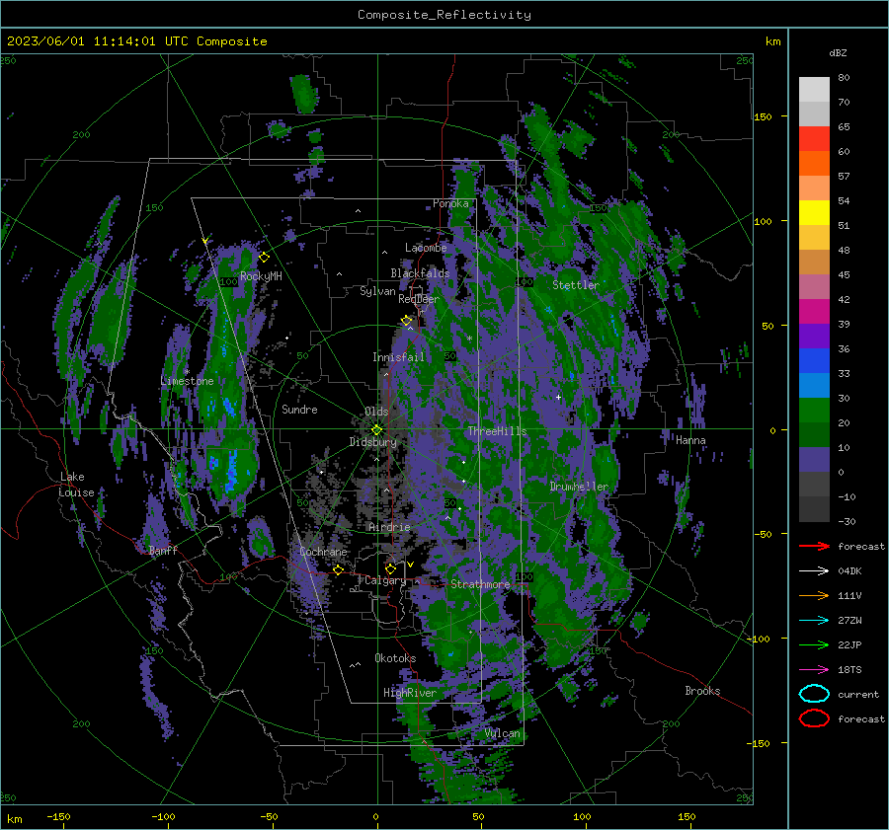Click the magenta 18TS arrow legend icon

(x=814, y=669)
